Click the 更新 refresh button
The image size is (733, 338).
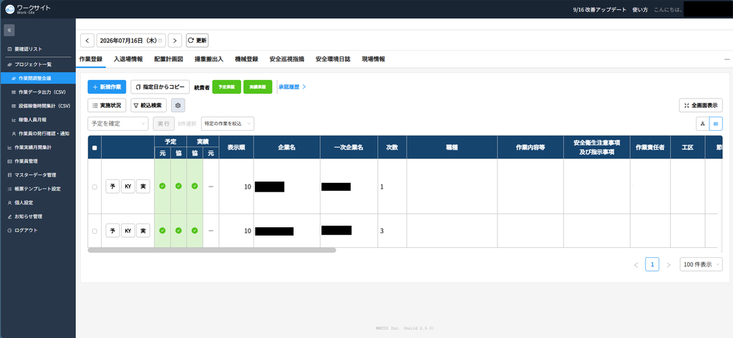pos(198,41)
